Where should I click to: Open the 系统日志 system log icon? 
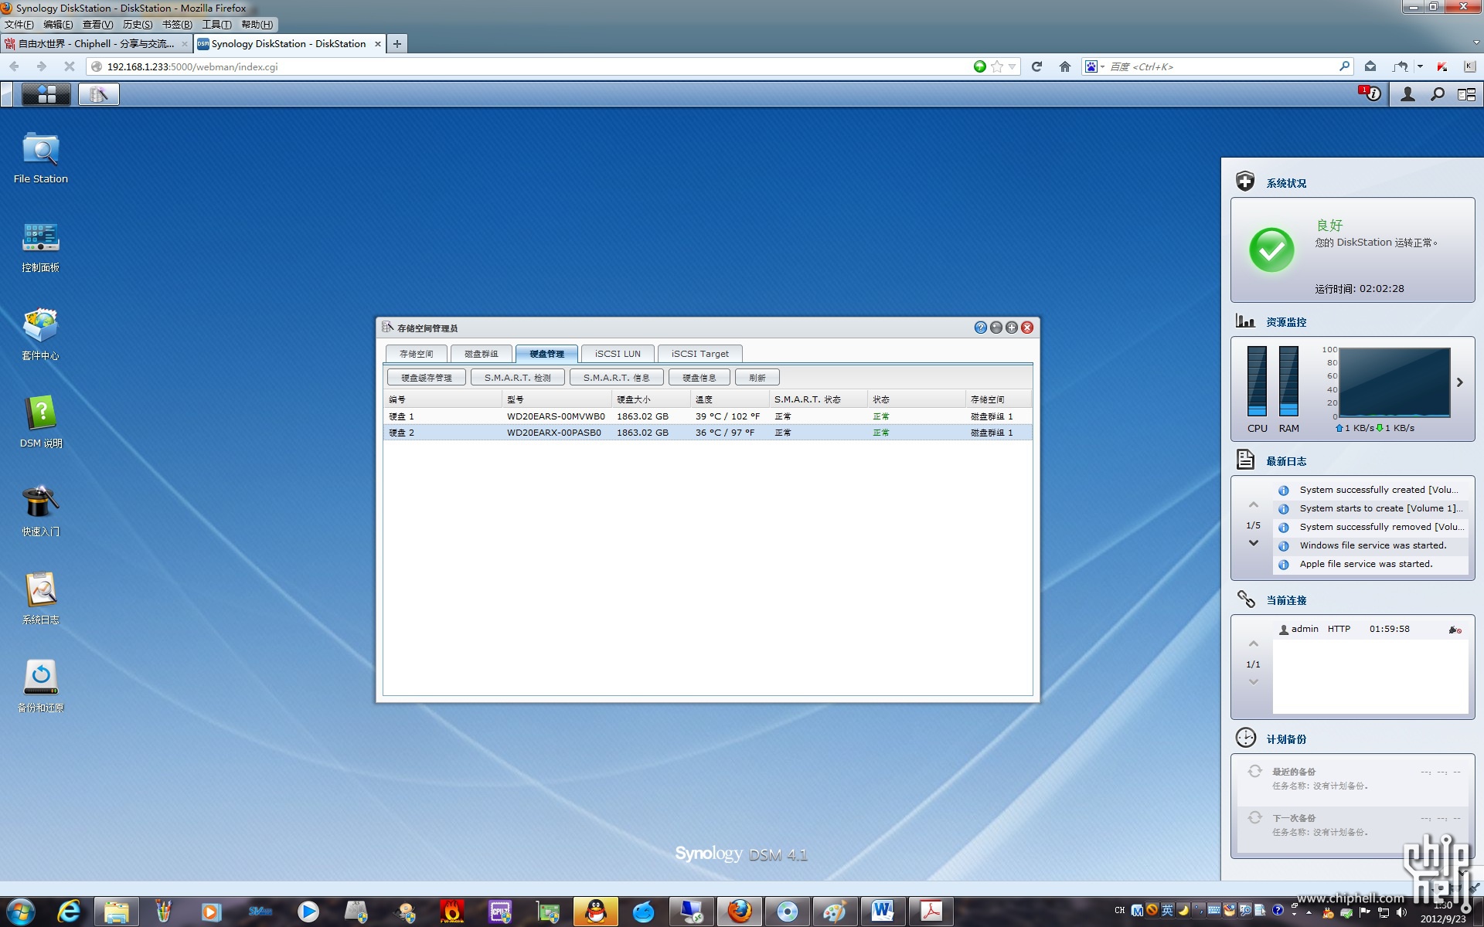41,599
